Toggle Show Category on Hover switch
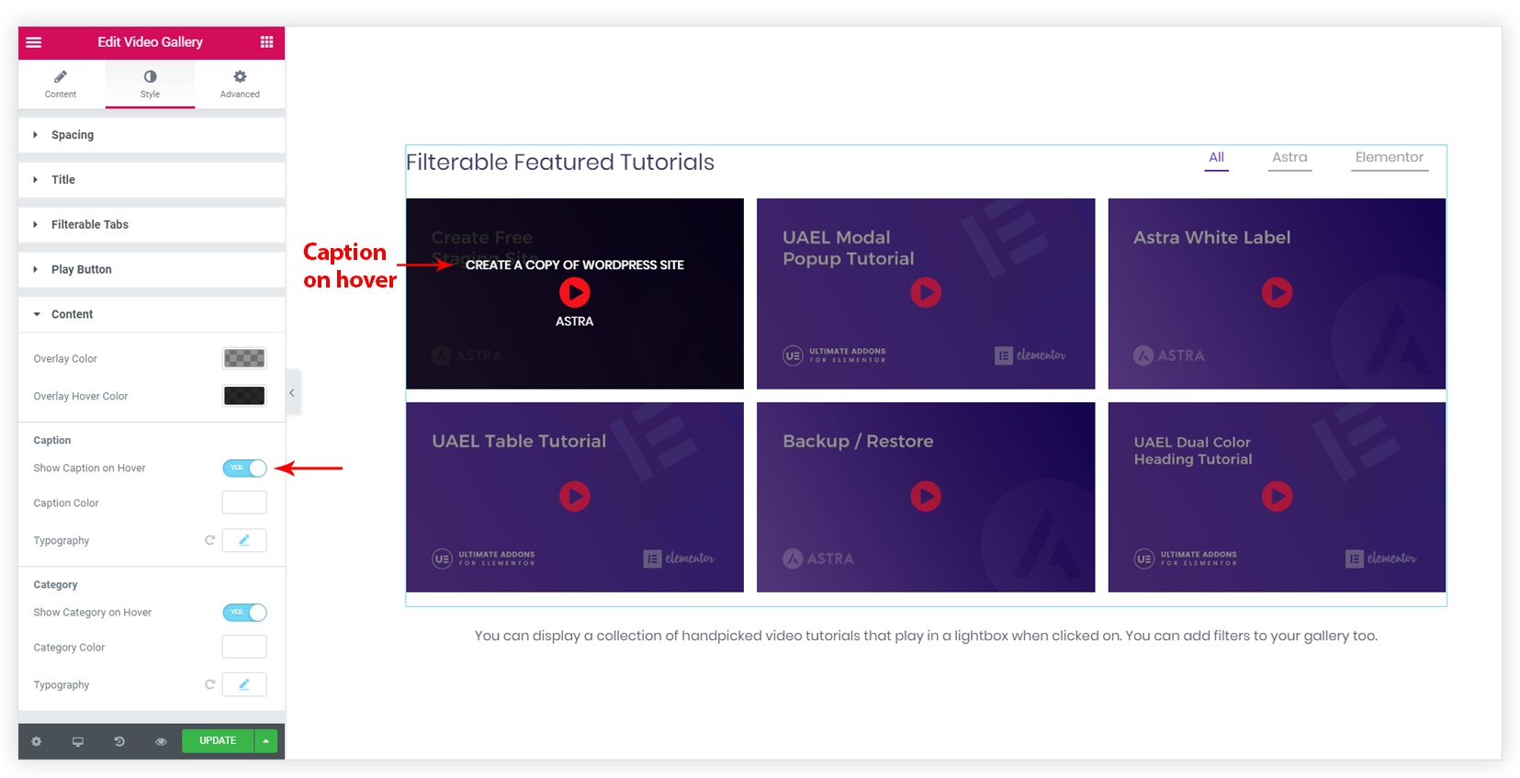The image size is (1520, 778). tap(244, 613)
